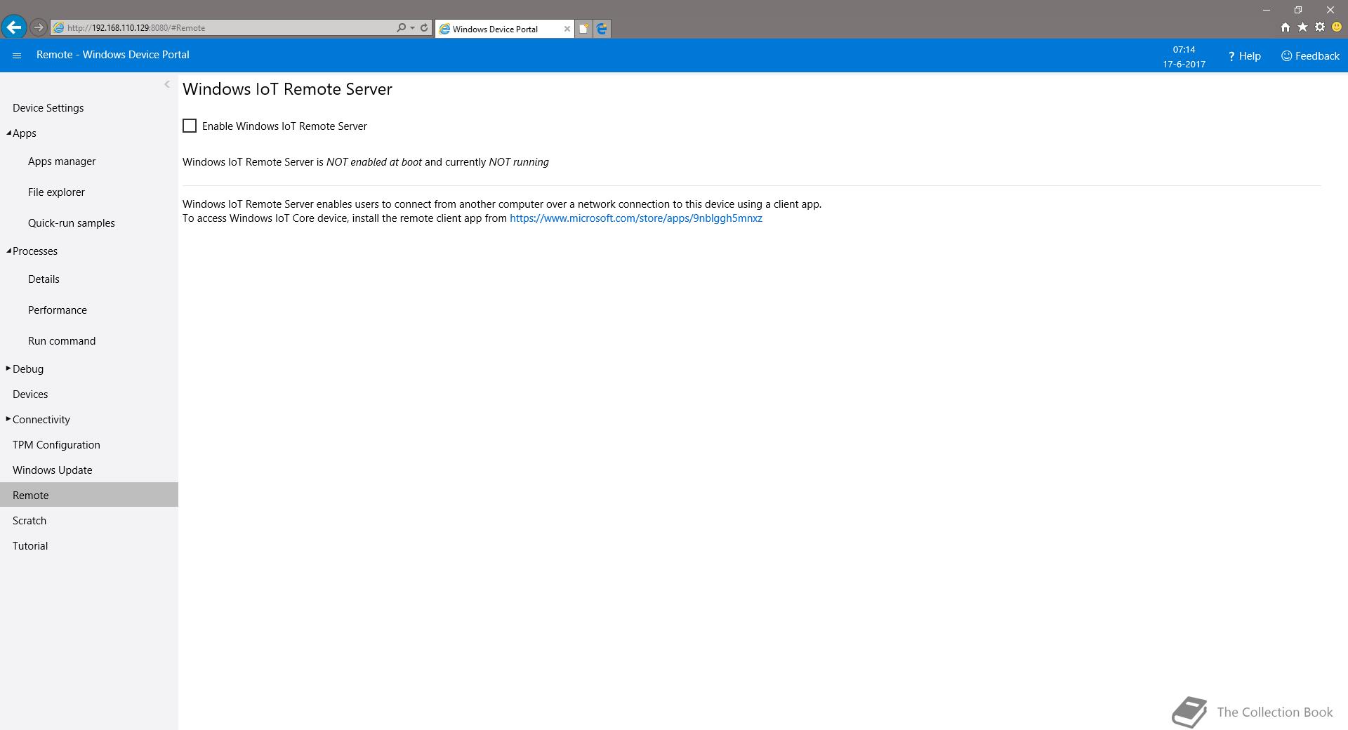Image resolution: width=1348 pixels, height=730 pixels.
Task: Go back with the browser back arrow
Action: pyautogui.click(x=13, y=27)
